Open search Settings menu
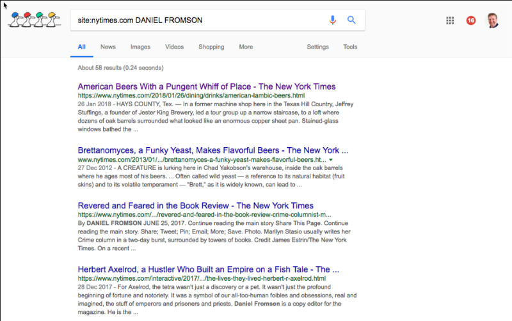This screenshot has height=321, width=512. click(317, 47)
